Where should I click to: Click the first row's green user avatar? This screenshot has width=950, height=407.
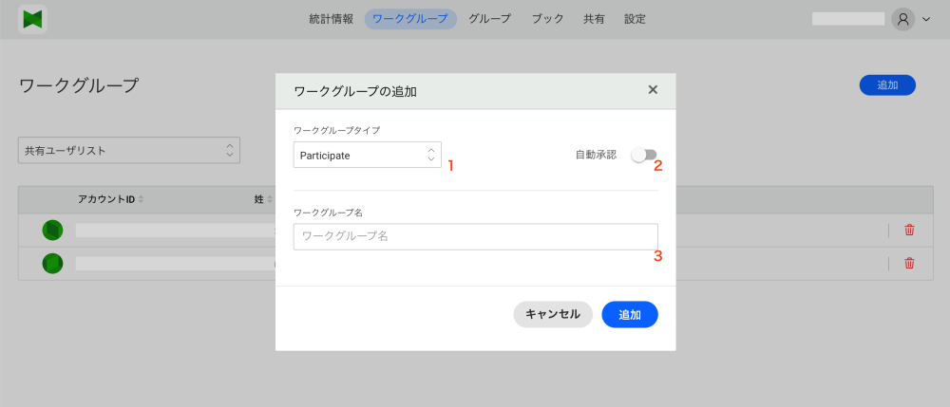click(x=52, y=230)
